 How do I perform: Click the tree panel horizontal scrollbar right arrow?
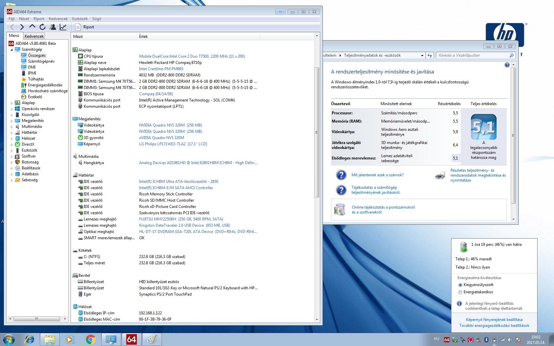pos(65,319)
